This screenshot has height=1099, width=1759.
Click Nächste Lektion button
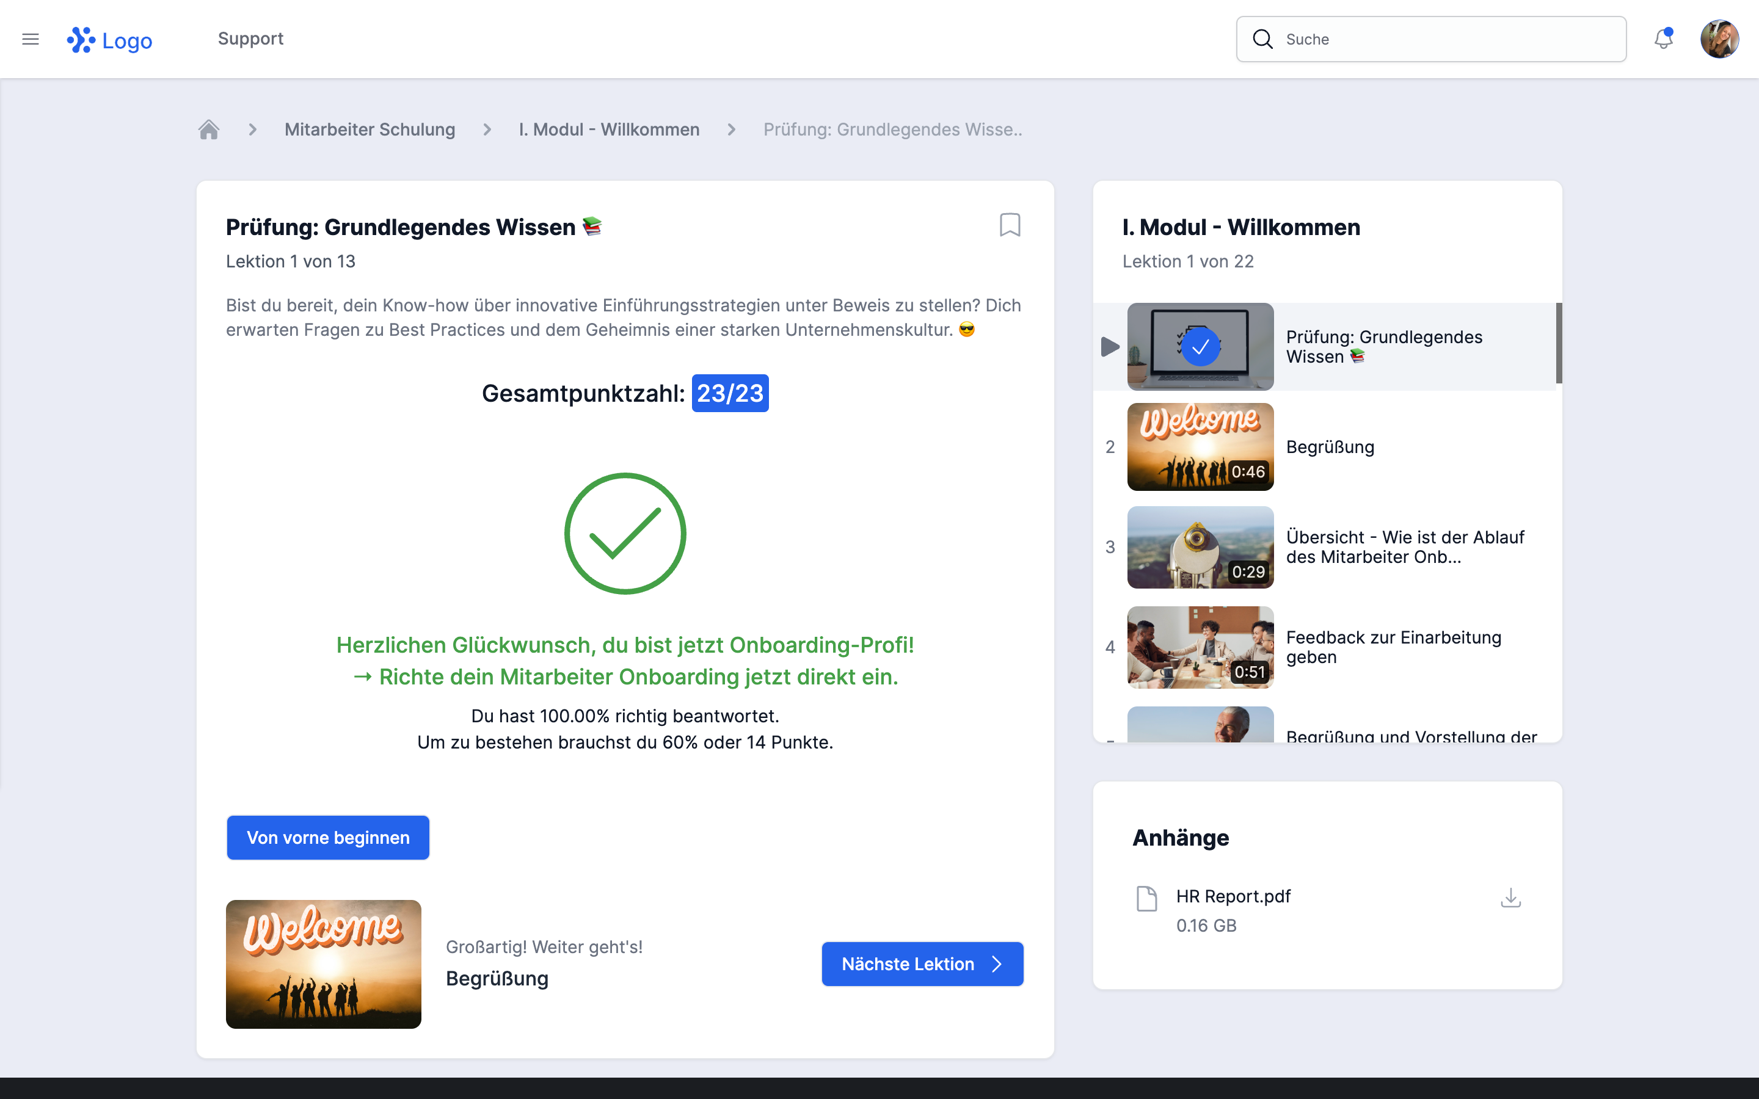(922, 964)
